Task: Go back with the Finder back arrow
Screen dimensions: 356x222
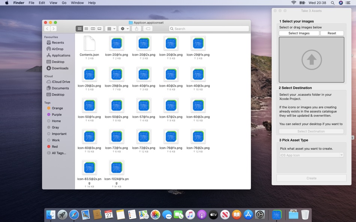Action: (47, 29)
